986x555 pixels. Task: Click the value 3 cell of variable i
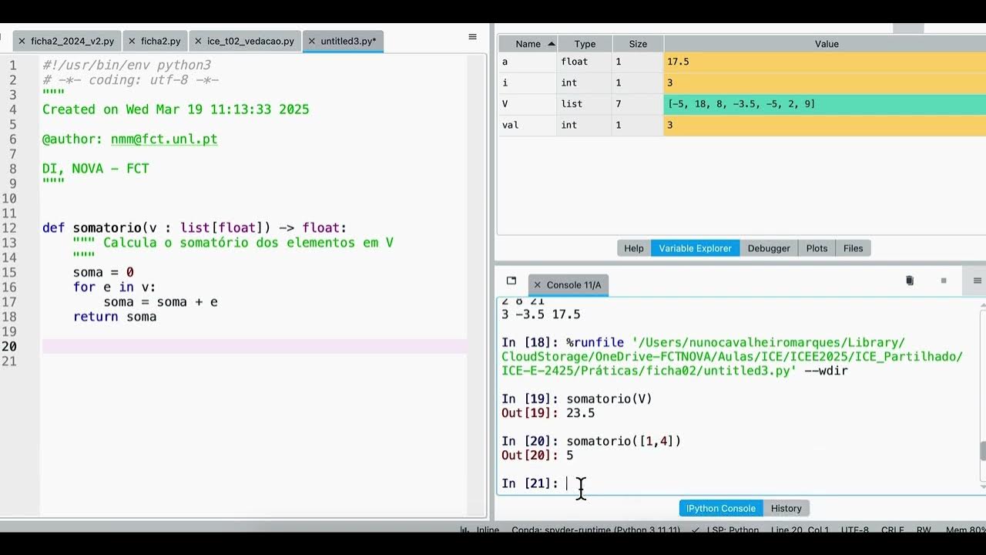[x=825, y=82]
